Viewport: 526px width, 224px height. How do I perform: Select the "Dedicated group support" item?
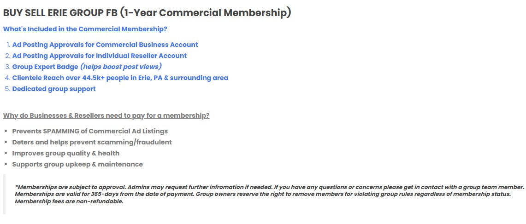pyautogui.click(x=54, y=89)
